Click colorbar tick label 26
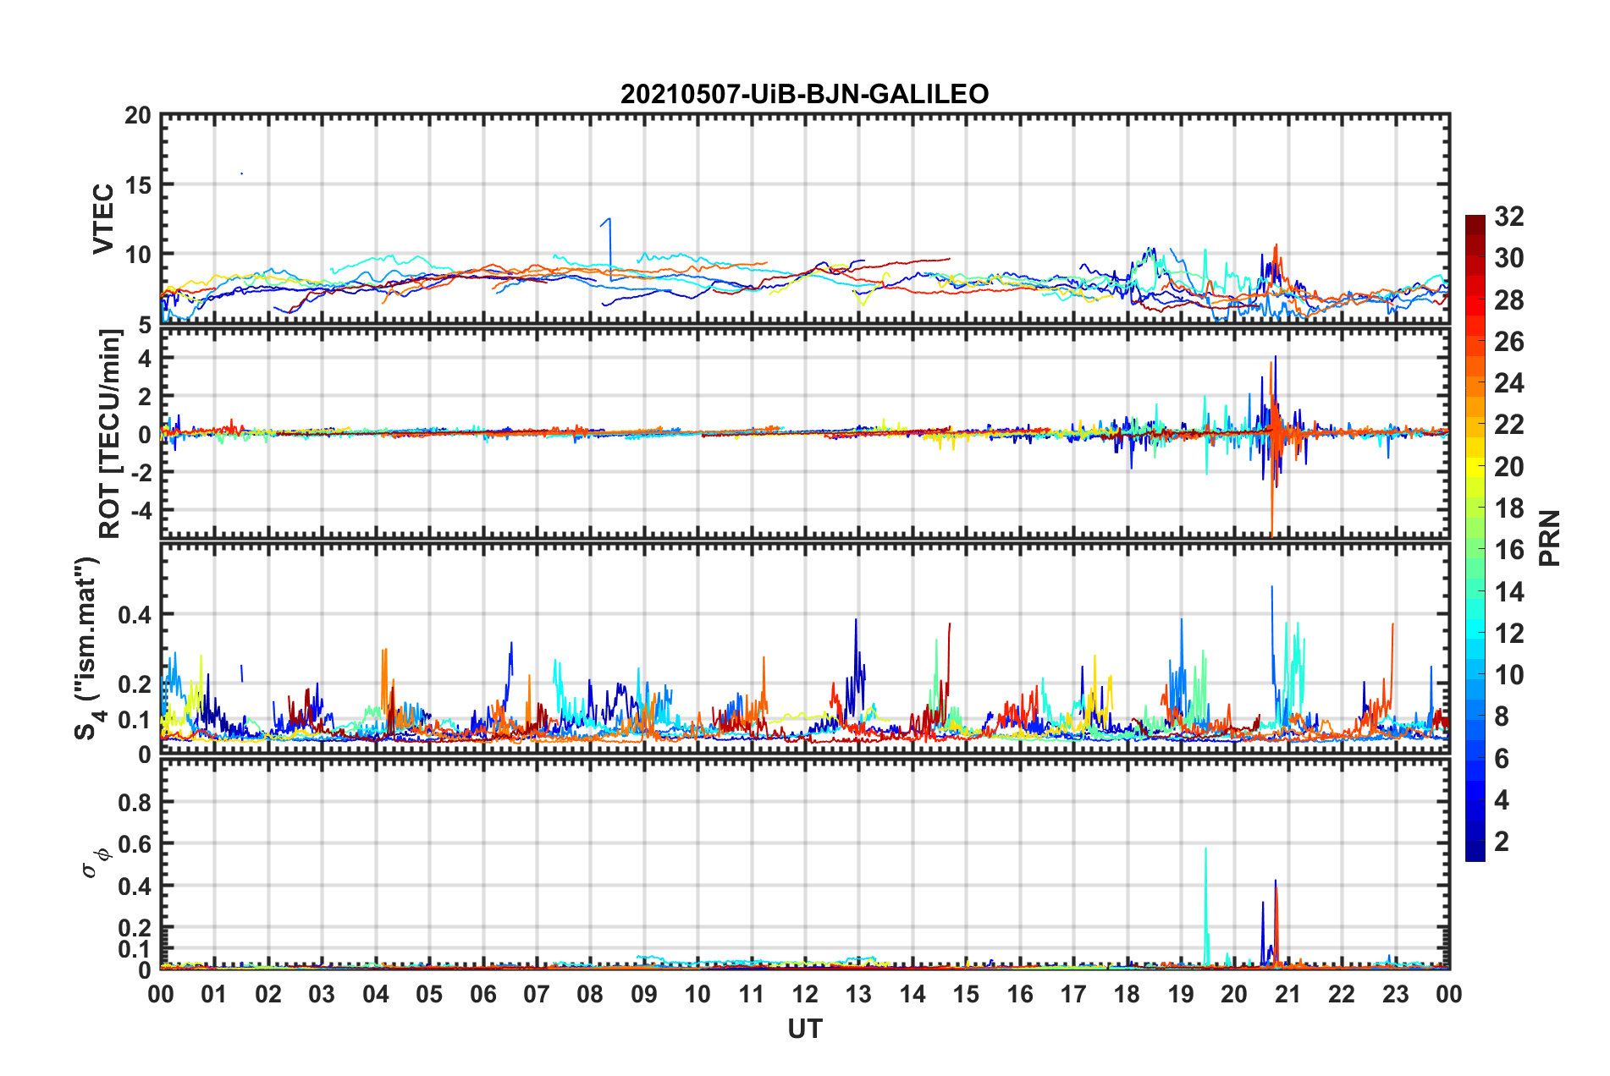The height and width of the screenshot is (1076, 1610). click(x=1509, y=342)
